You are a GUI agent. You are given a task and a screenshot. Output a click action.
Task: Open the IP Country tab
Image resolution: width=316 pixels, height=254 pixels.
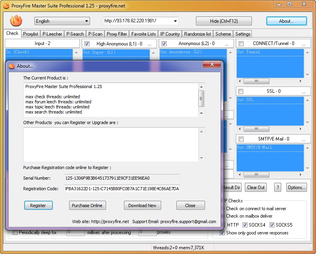pos(170,34)
